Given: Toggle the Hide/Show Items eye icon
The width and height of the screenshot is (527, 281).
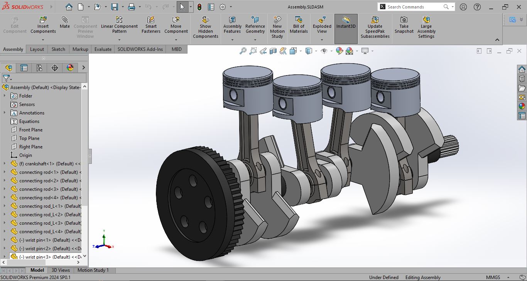Looking at the screenshot, I should click(324, 51).
